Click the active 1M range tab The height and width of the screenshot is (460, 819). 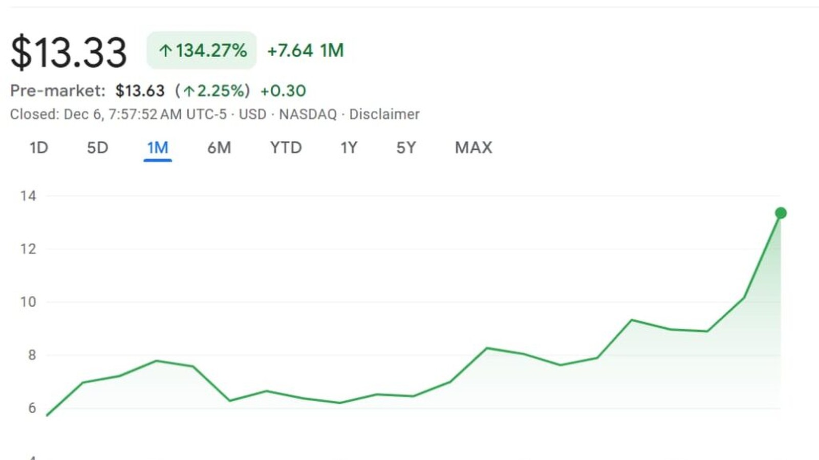[158, 148]
